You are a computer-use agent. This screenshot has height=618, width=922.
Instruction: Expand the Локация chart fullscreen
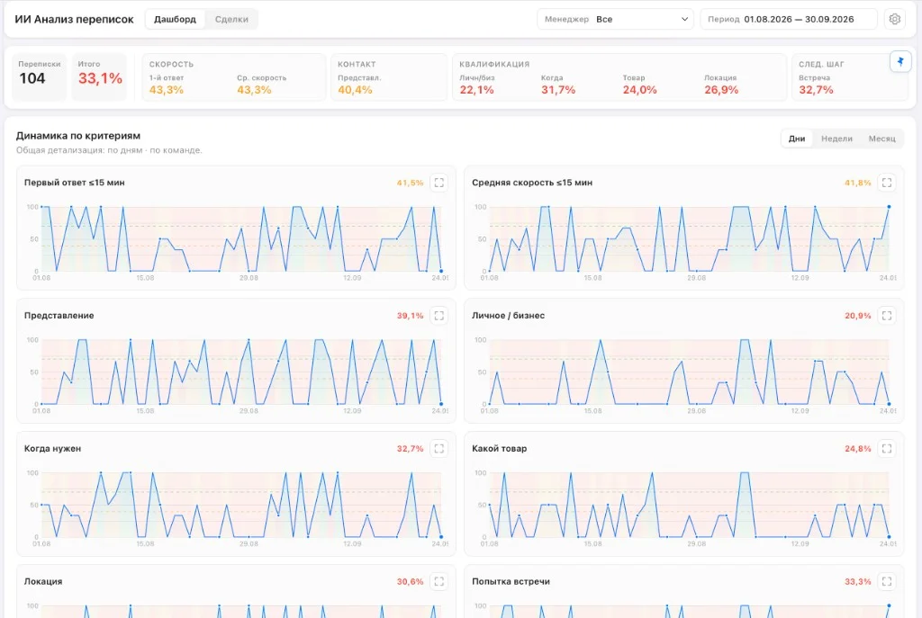[438, 582]
